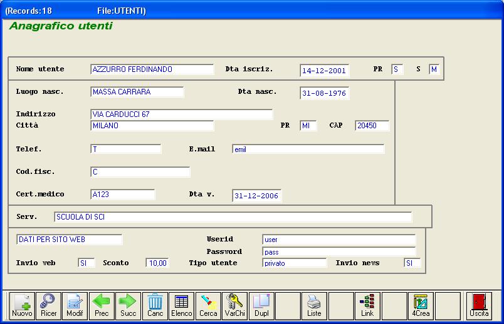Select the Telef. input field
Screen dimensions: 504x324
125,149
